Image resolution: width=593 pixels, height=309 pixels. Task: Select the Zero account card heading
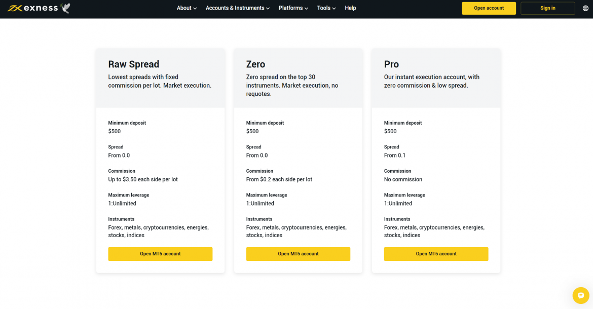pos(255,64)
